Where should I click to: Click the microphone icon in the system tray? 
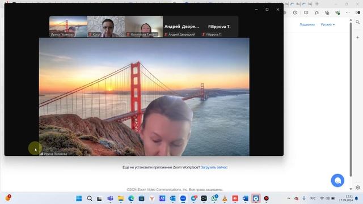[304, 198]
